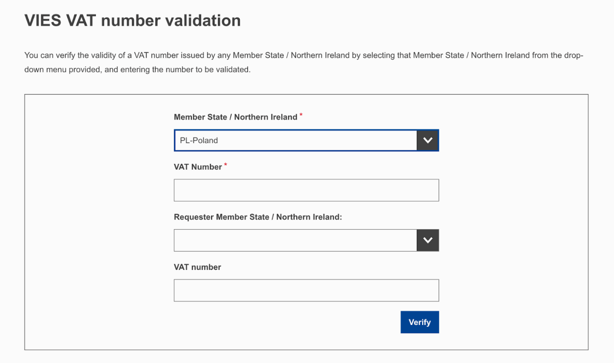Click the VIES VAT number validation heading
614x363 pixels.
132,20
